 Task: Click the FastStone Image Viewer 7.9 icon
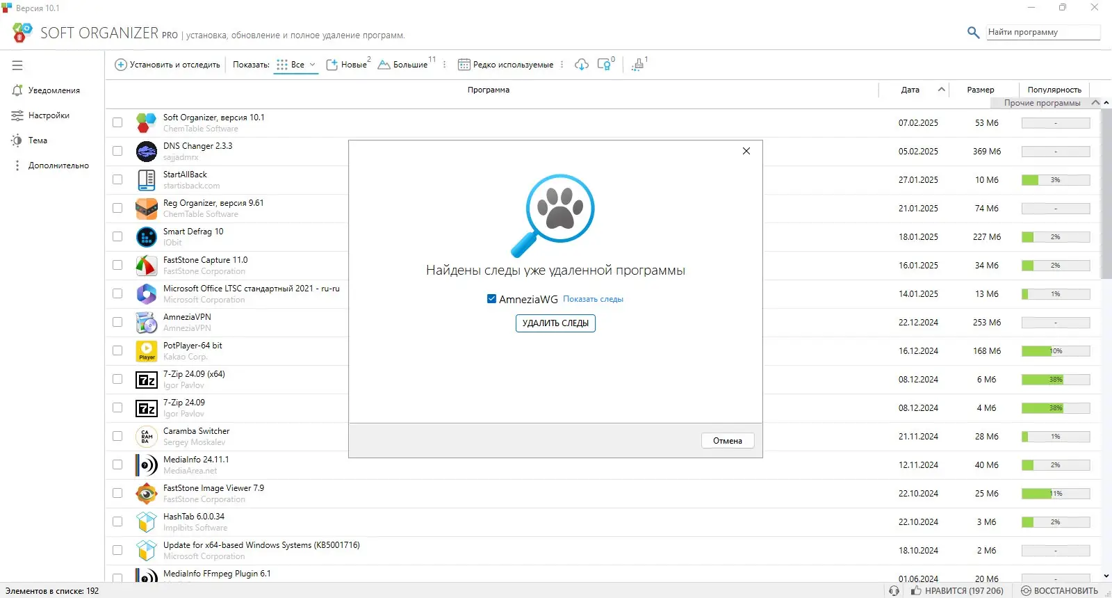[x=146, y=494]
